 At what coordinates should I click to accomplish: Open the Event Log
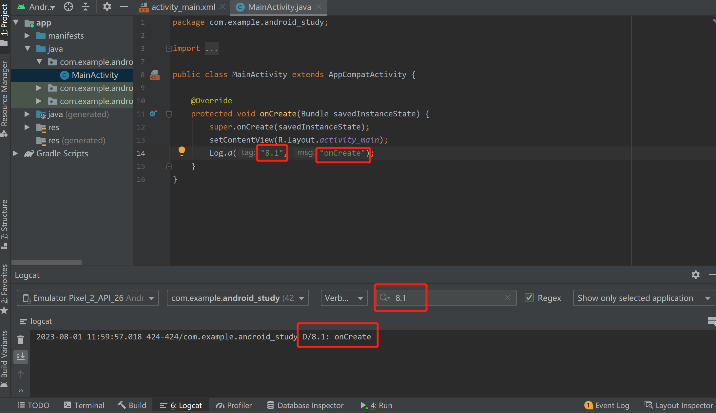coord(607,405)
